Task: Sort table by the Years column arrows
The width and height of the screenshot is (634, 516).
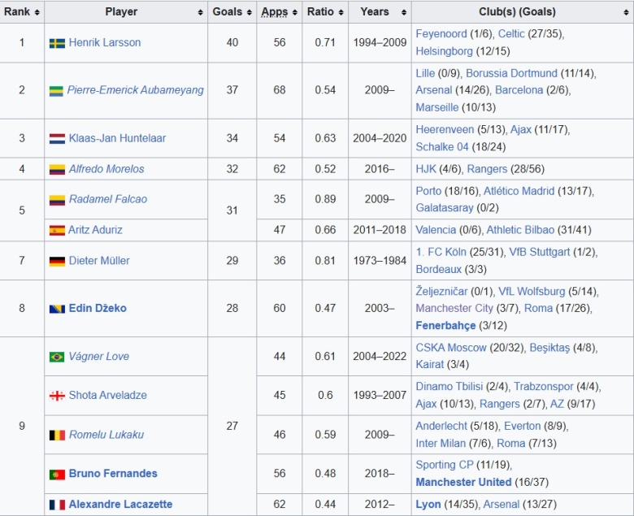Action: click(403, 12)
